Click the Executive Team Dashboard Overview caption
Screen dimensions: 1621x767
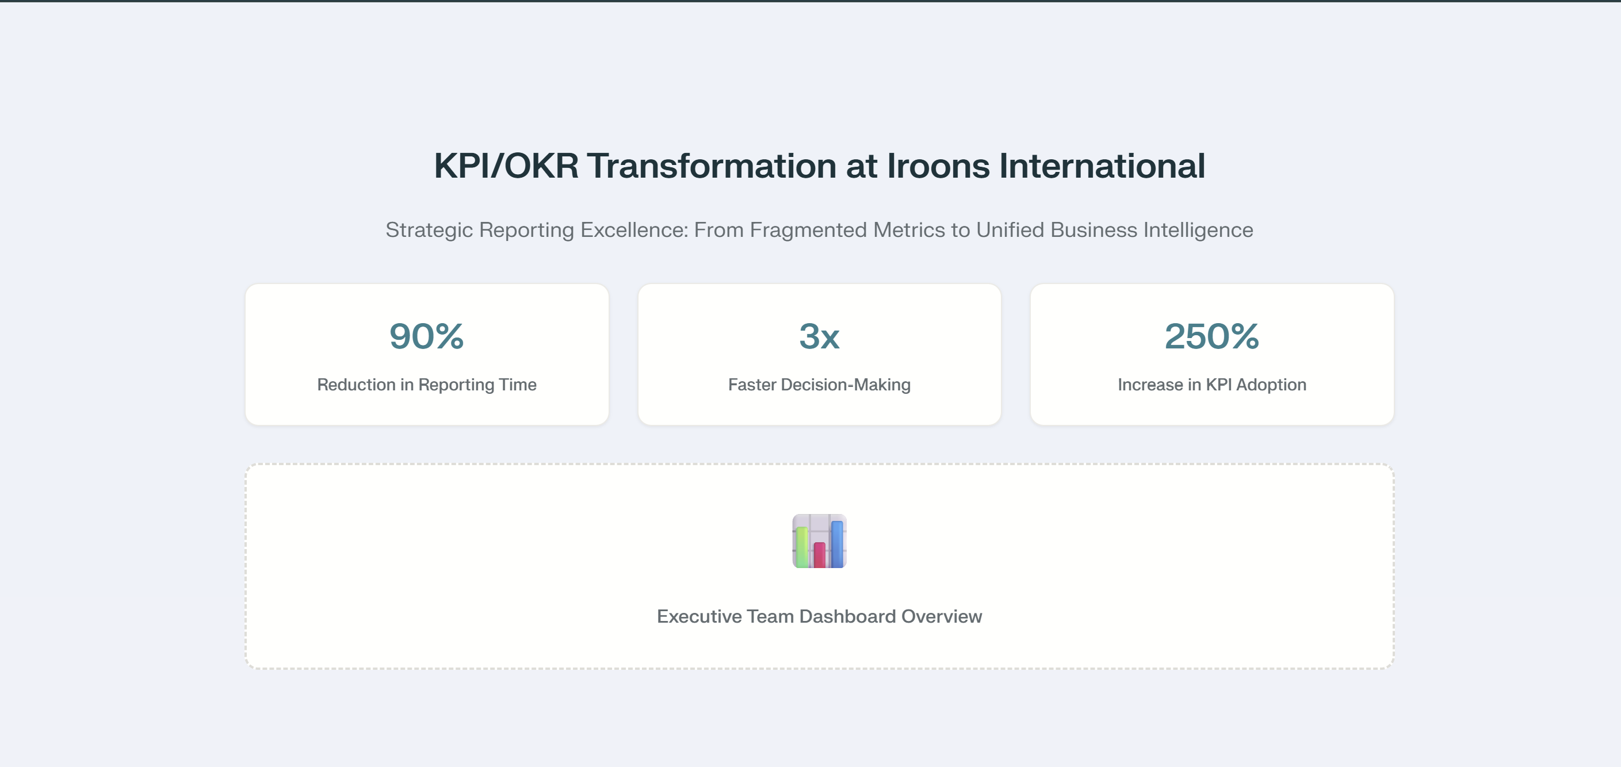819,616
